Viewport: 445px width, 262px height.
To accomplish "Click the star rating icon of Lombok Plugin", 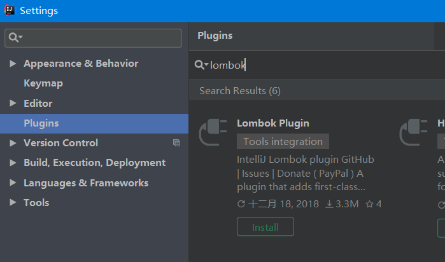I will [369, 204].
